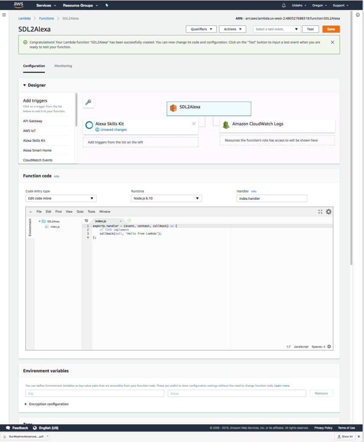Click the Add triggers list scrollbar
This screenshot has height=442, width=364.
tap(76, 110)
